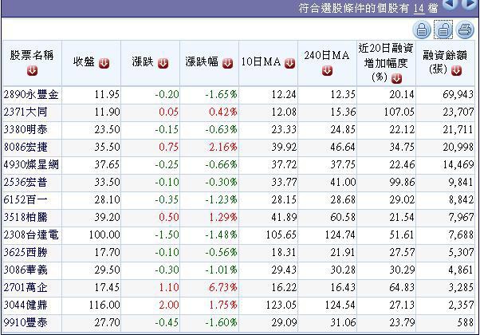Select the 99.86 margin increase value

point(402,182)
